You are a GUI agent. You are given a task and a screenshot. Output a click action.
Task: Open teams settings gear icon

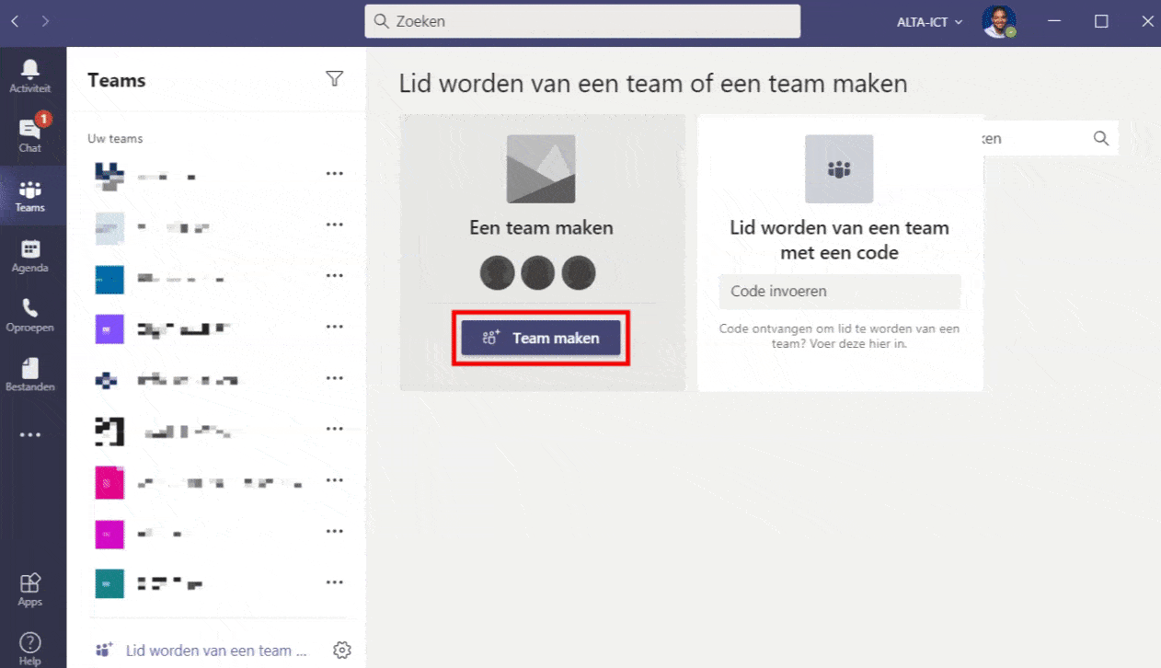point(342,651)
